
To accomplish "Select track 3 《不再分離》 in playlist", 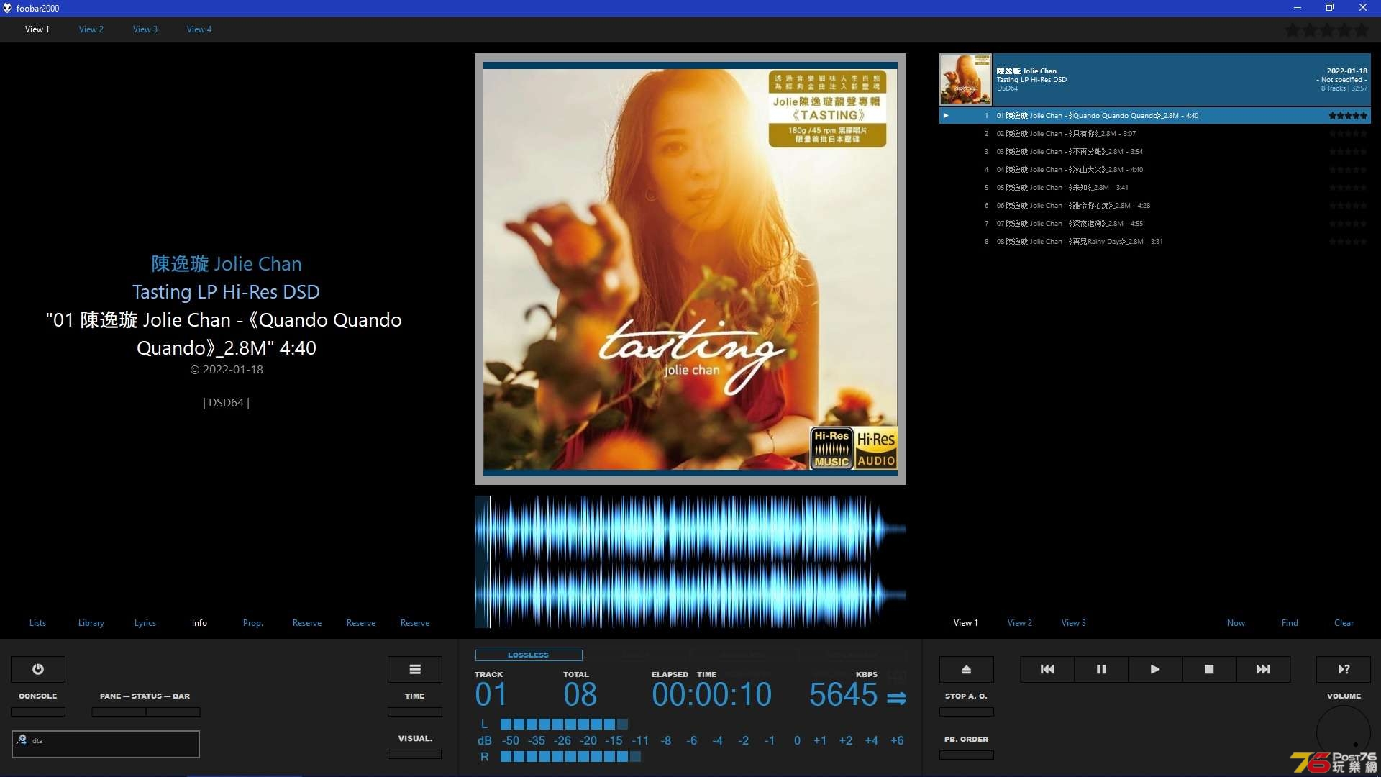I will tap(1155, 152).
